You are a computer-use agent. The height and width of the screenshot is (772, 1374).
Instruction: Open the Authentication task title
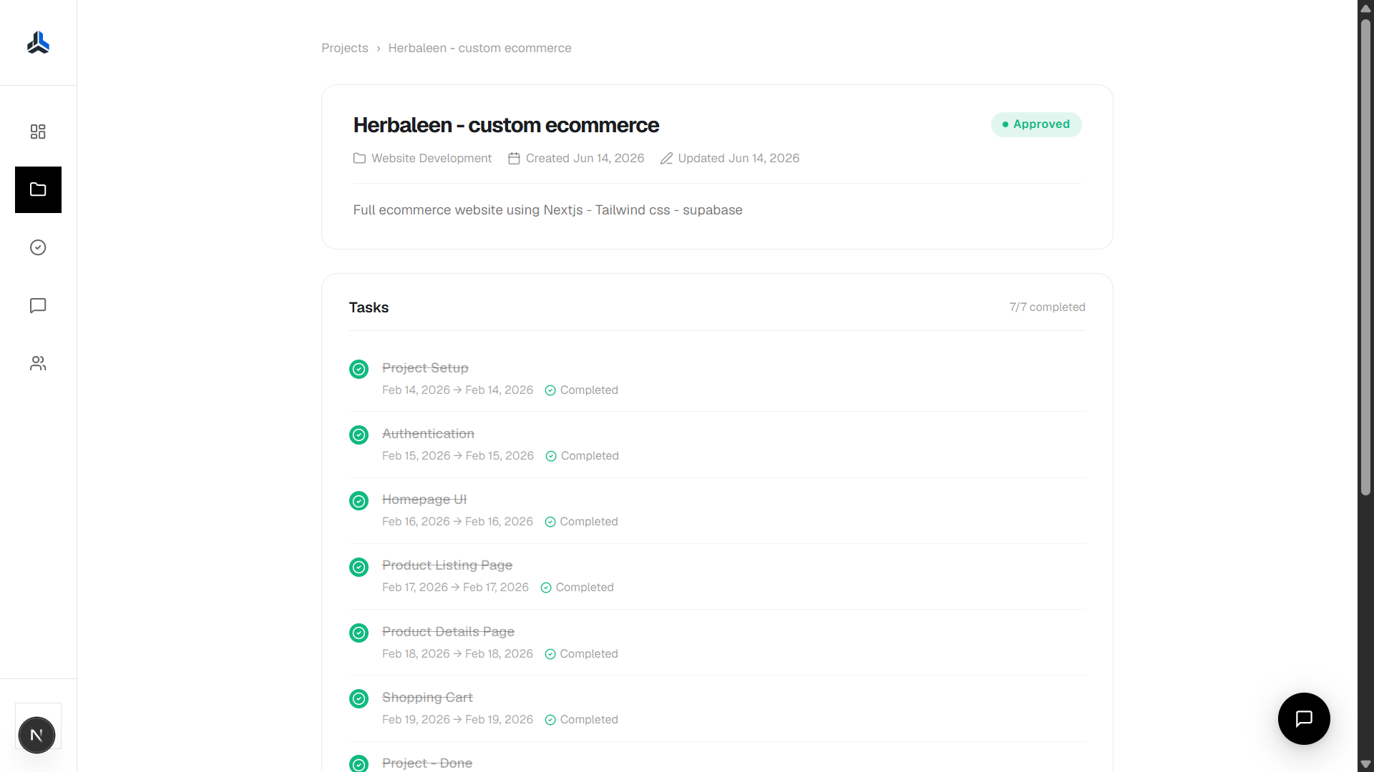(428, 433)
